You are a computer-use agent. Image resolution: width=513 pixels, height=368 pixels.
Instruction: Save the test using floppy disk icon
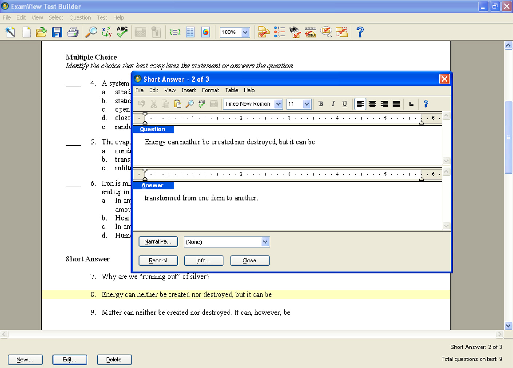pos(57,32)
